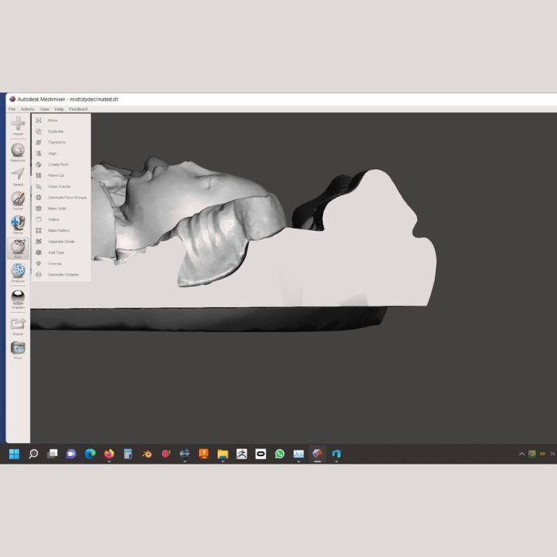Viewport: 557px width, 557px height.
Task: Open the Meshmix tool panel
Action: (18, 150)
